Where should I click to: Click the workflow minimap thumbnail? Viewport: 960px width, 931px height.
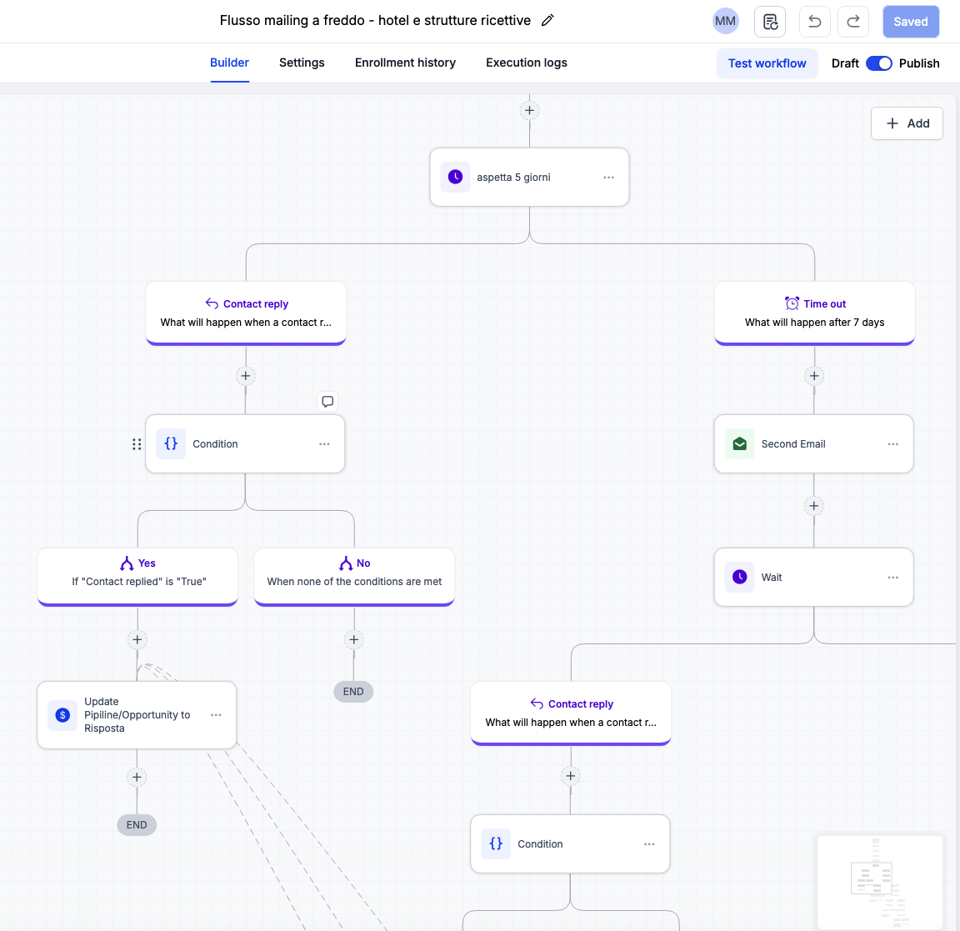(x=880, y=882)
